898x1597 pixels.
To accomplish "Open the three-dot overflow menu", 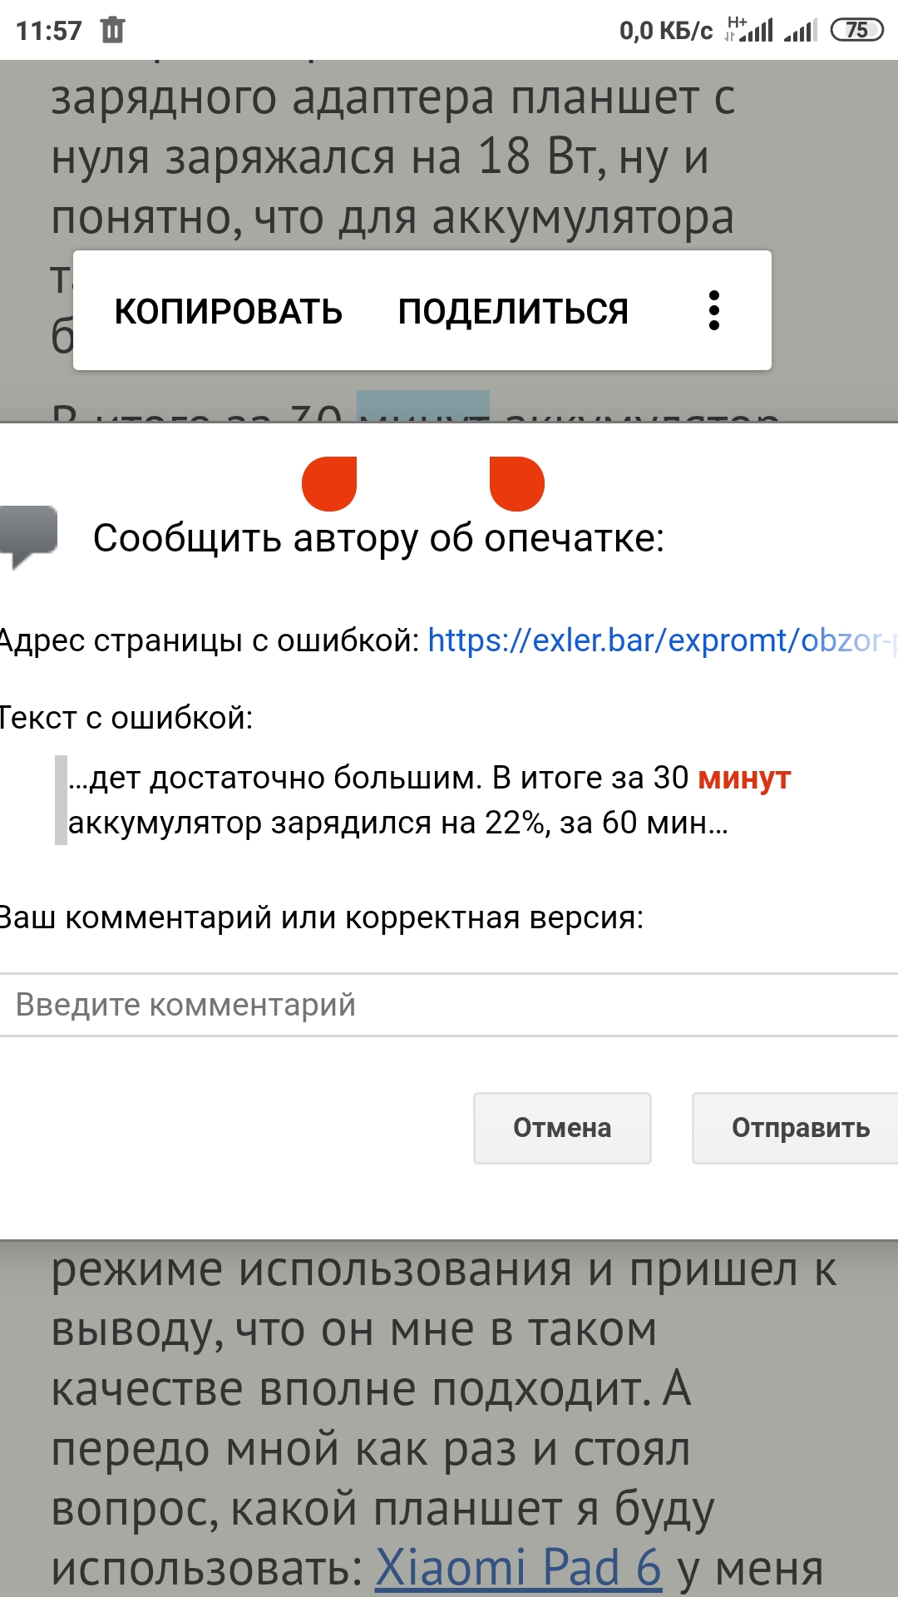I will tap(713, 310).
